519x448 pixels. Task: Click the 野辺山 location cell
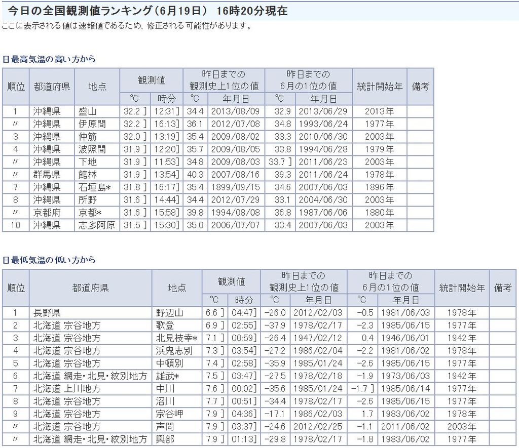170,313
